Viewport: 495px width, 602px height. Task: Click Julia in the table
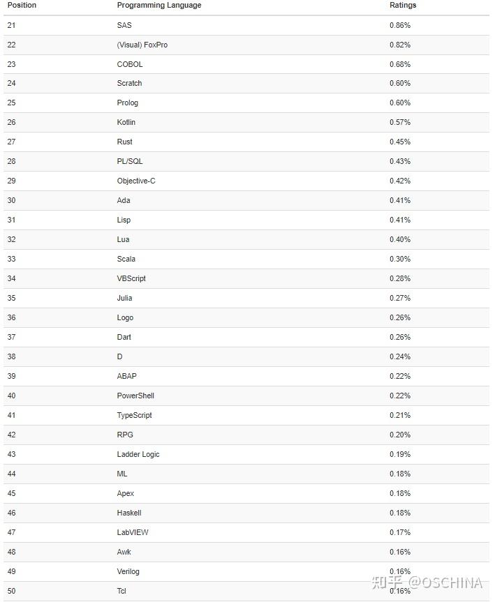pyautogui.click(x=124, y=298)
